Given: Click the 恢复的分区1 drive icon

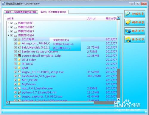Looking at the screenshot, I should 15,23.
